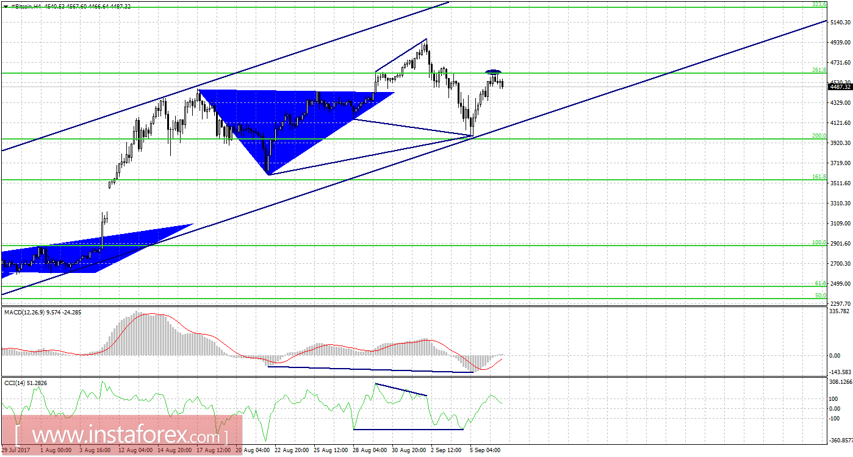Image resolution: width=853 pixels, height=457 pixels.
Task: Click the 2499.00 price axis value
Action: tap(840, 283)
